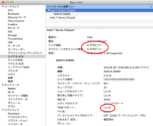Select the unexpanded Intel 7 Series Chipset row

pyautogui.click(x=99, y=18)
